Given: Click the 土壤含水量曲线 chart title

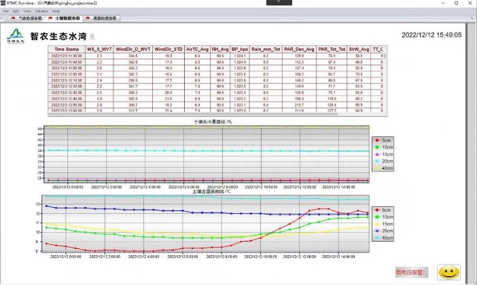Looking at the screenshot, I should [x=213, y=121].
